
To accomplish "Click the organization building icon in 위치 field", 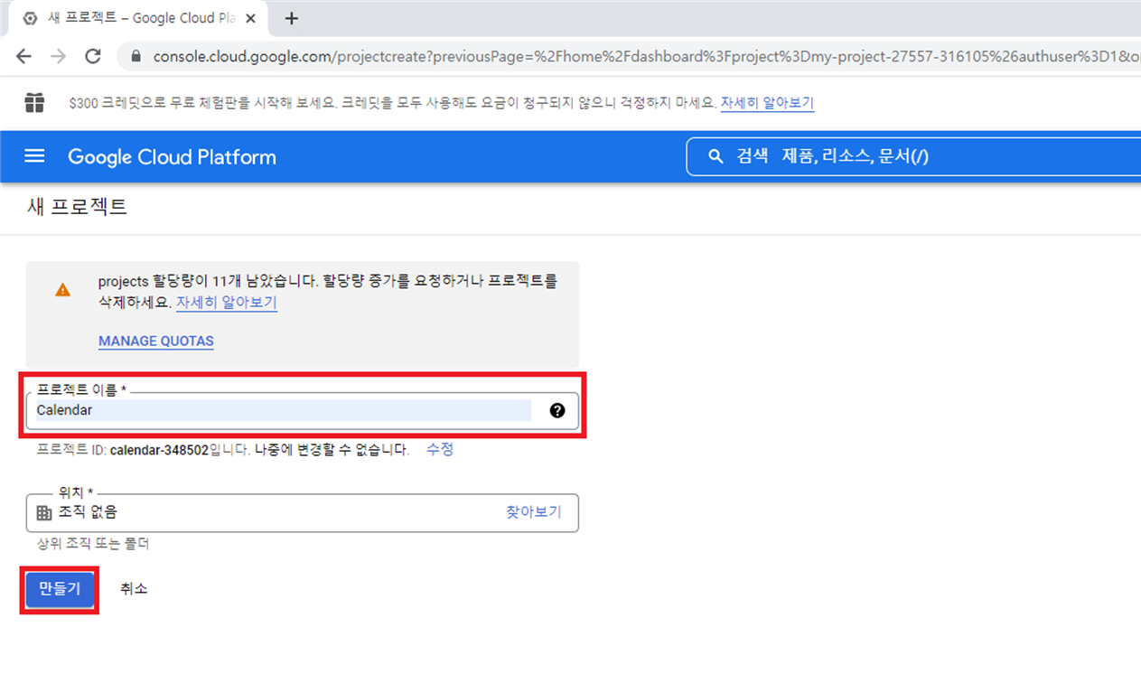I will [43, 512].
